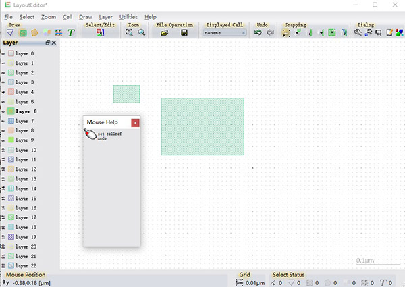Open the colored cubes Dialog icon
405x287 pixels.
click(x=400, y=33)
